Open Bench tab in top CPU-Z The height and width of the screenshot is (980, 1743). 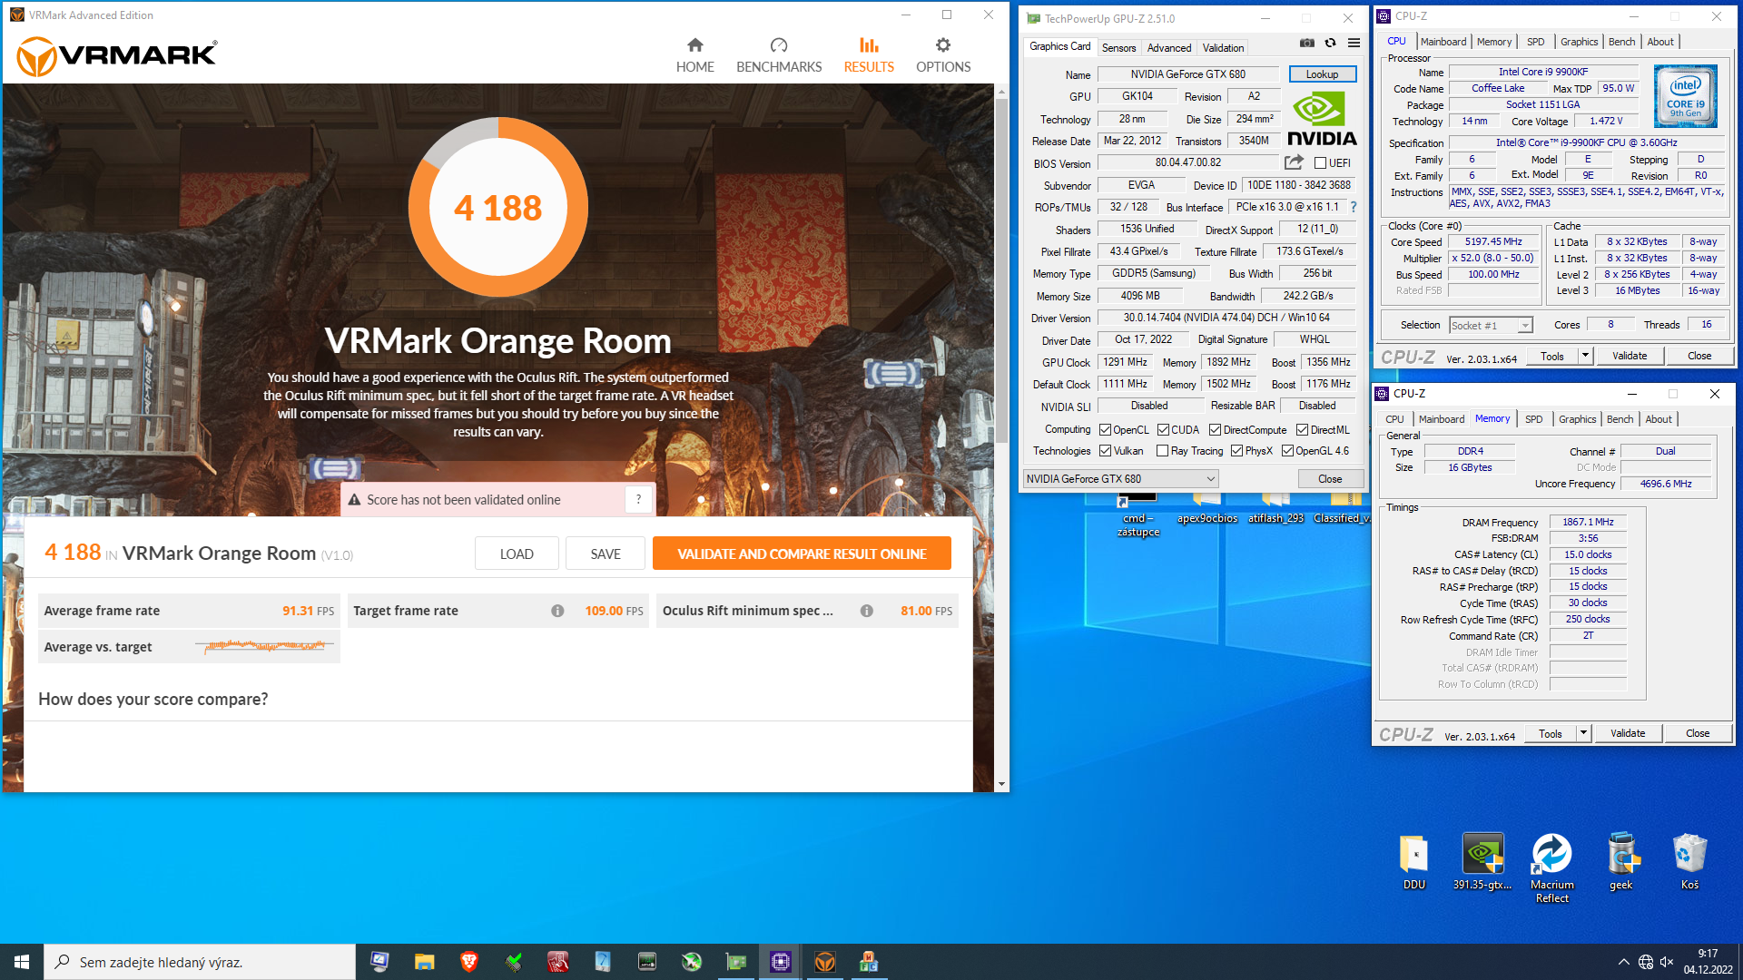click(x=1621, y=42)
